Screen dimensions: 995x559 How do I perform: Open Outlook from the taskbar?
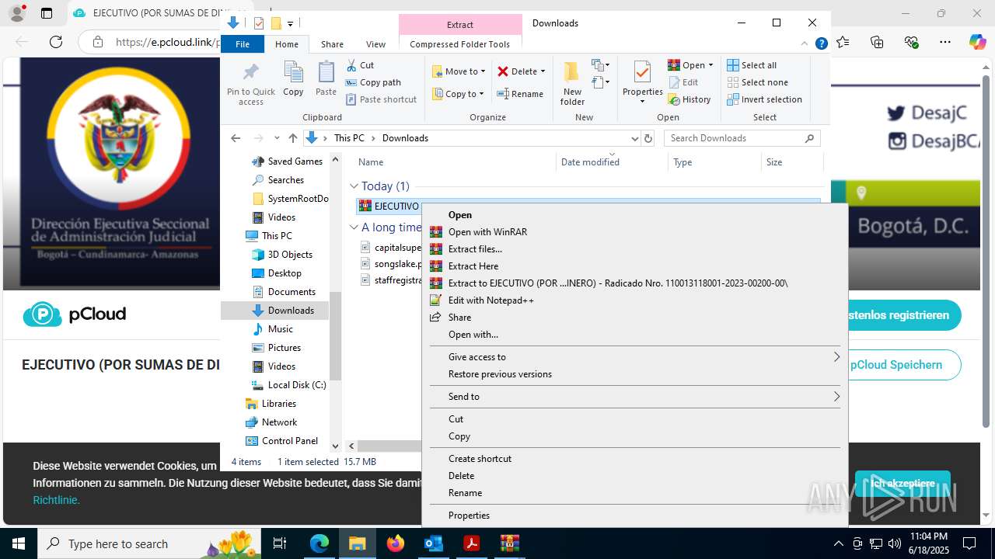coord(434,543)
